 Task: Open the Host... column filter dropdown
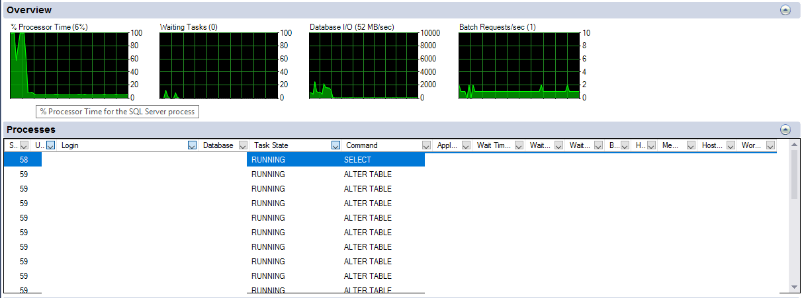[x=731, y=145]
